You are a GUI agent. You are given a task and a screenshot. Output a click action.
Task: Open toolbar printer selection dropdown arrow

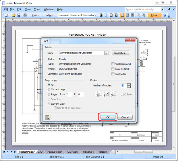pyautogui.click(x=96, y=15)
